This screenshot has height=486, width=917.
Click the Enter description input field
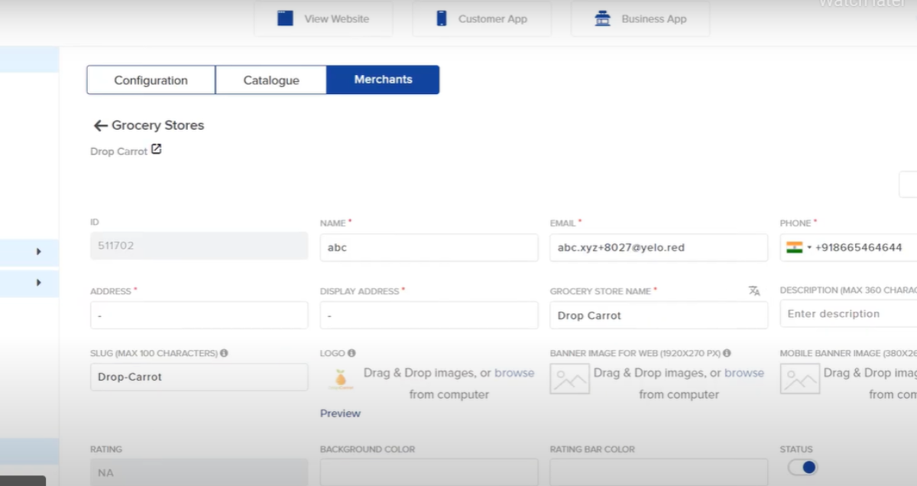click(848, 313)
